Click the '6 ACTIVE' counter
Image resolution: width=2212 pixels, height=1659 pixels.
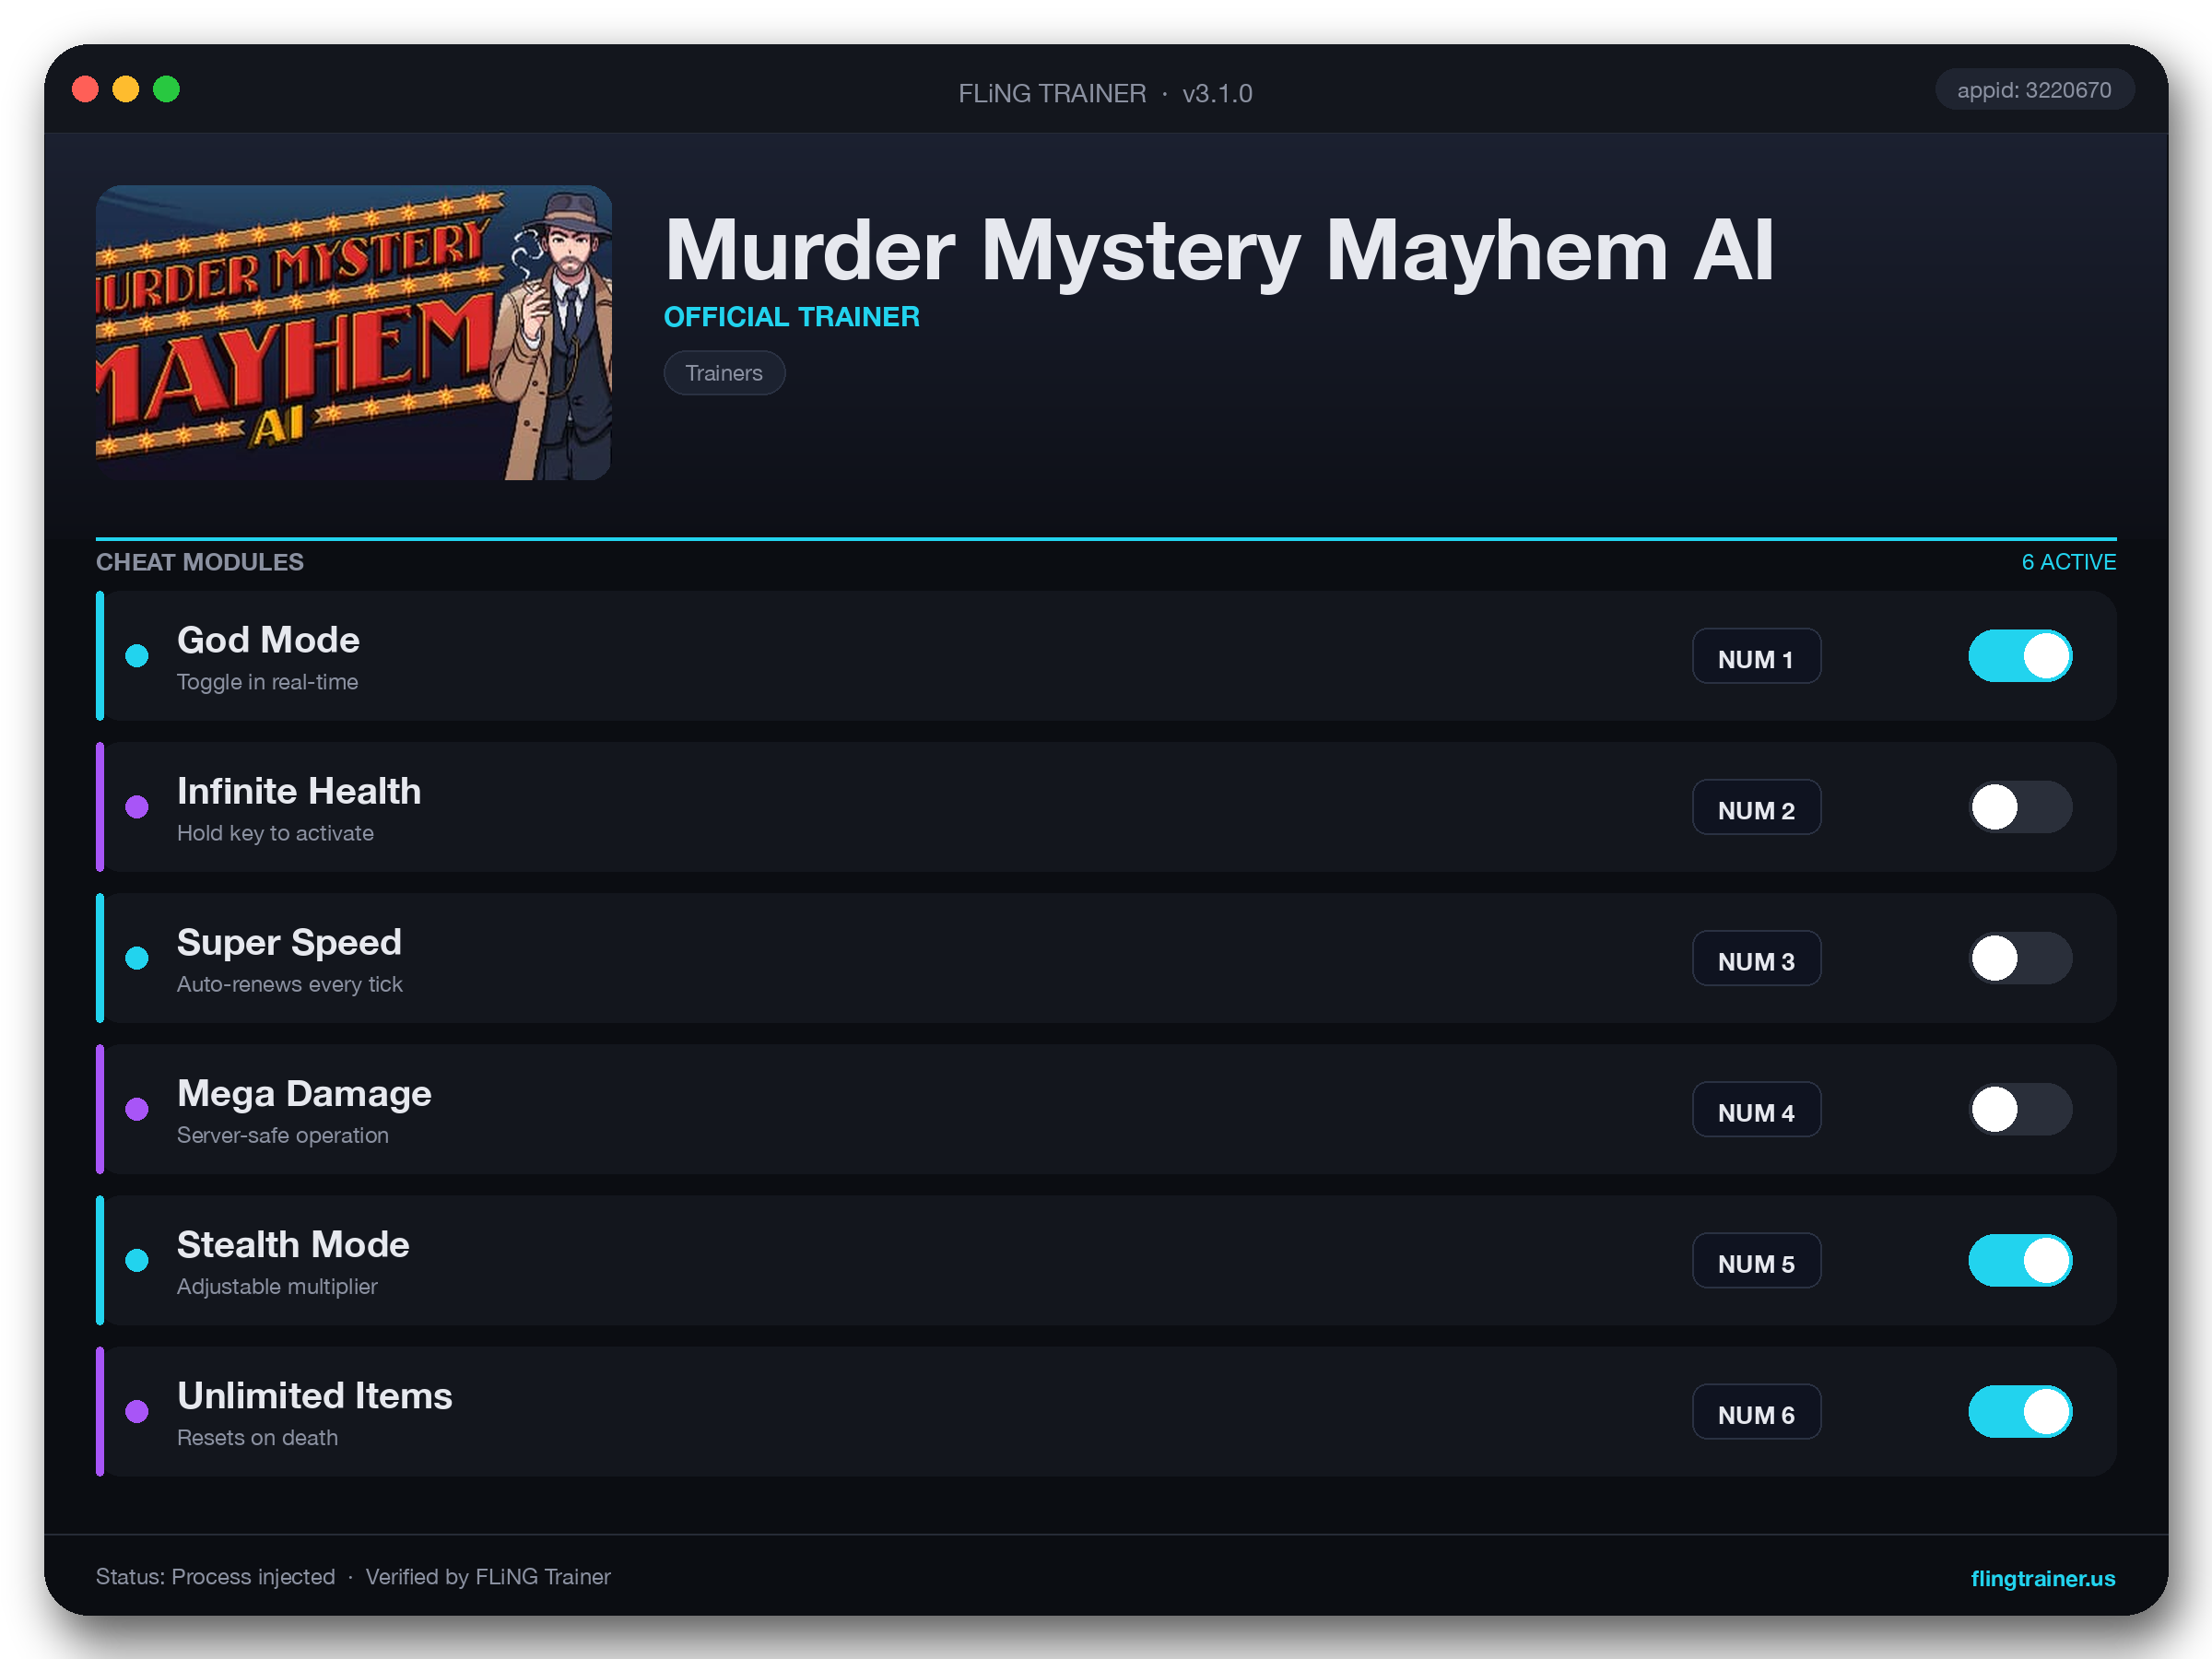click(x=2068, y=562)
